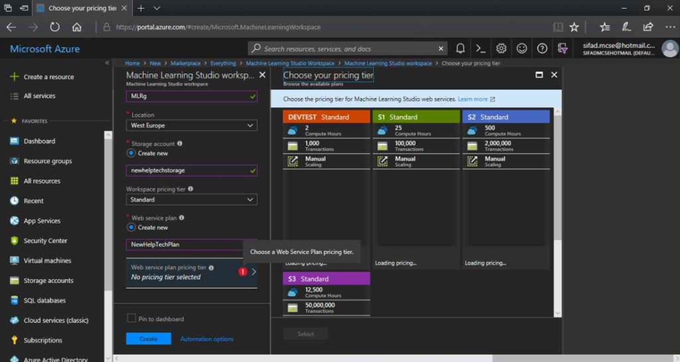The width and height of the screenshot is (680, 362).
Task: Open the help question mark icon
Action: (x=542, y=48)
